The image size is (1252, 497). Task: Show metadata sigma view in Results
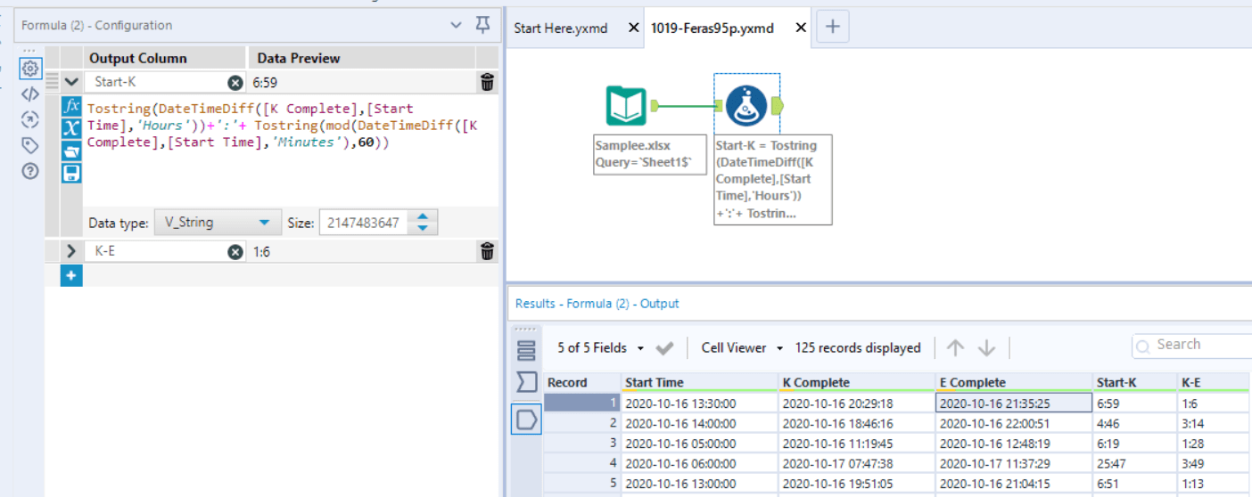(x=526, y=383)
